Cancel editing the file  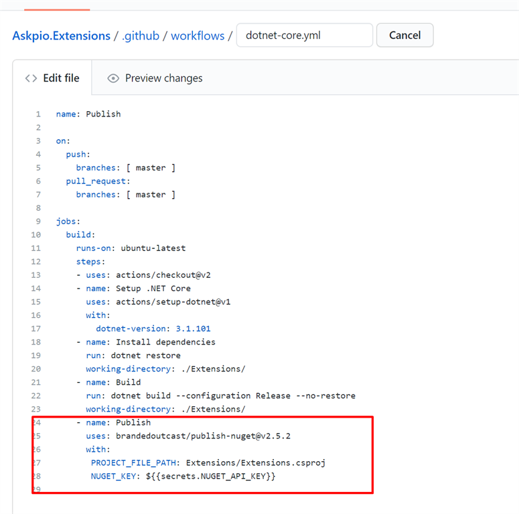[404, 35]
